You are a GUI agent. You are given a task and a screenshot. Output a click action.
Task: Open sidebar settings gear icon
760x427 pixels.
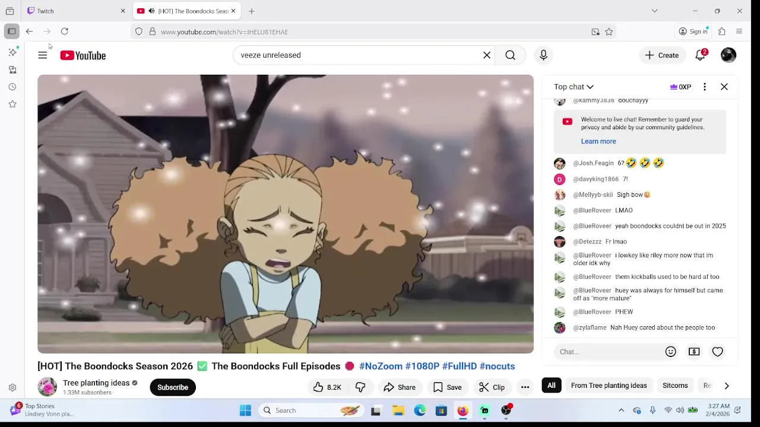click(x=12, y=388)
